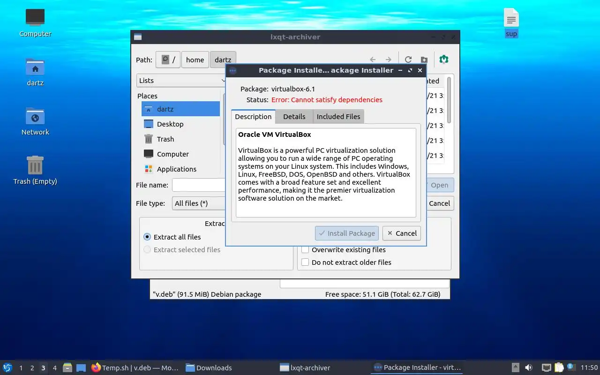Click the Install Package button
Viewport: 600px width, 375px height.
(347, 233)
